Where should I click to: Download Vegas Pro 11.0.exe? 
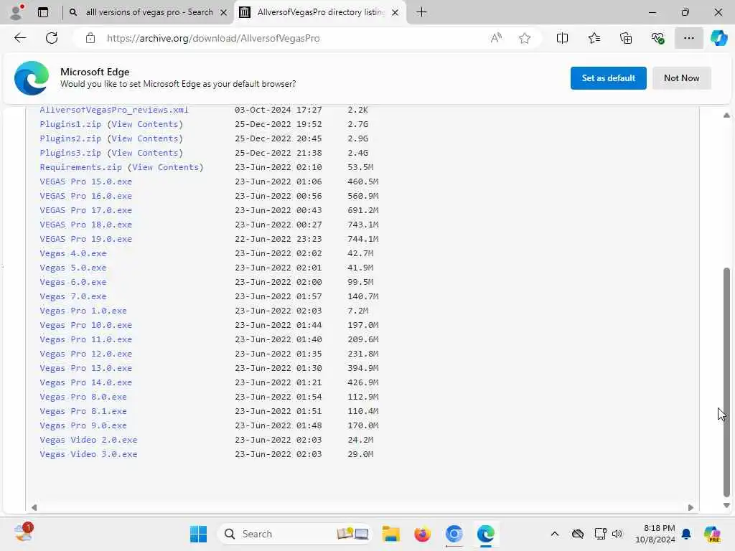pos(86,339)
